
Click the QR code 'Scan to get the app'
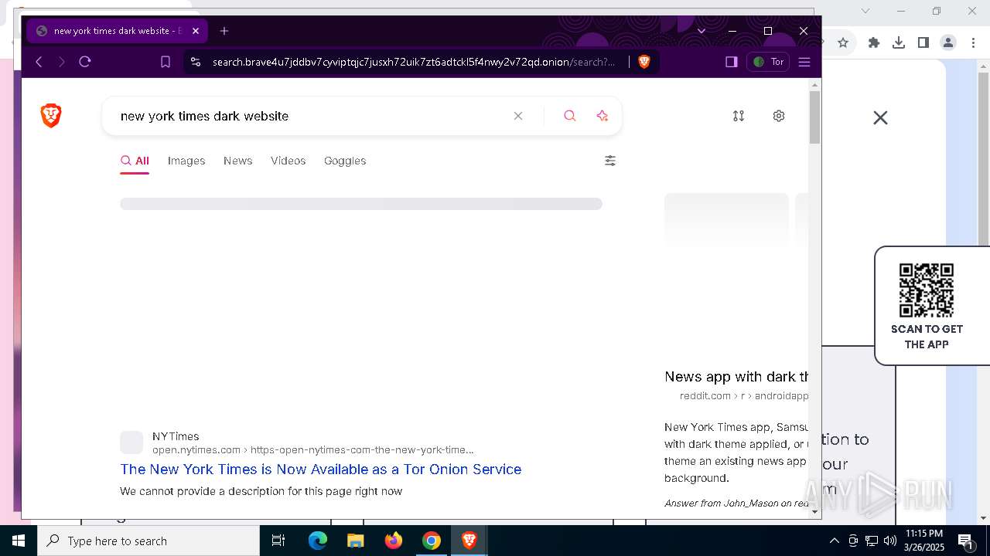coord(927,290)
